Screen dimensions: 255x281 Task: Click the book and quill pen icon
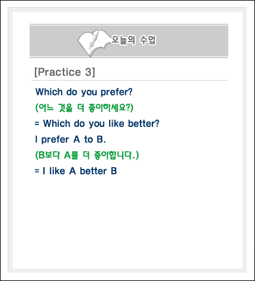pos(94,41)
